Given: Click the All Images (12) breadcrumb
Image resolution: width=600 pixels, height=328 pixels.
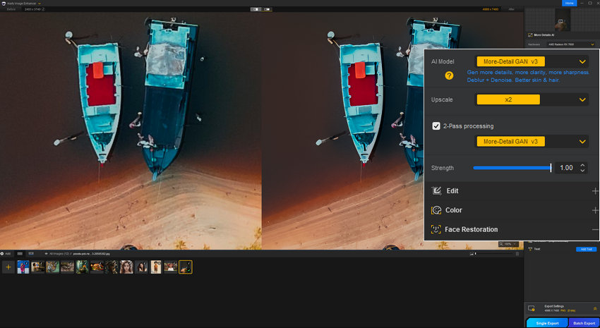Looking at the screenshot, I should tap(59, 253).
